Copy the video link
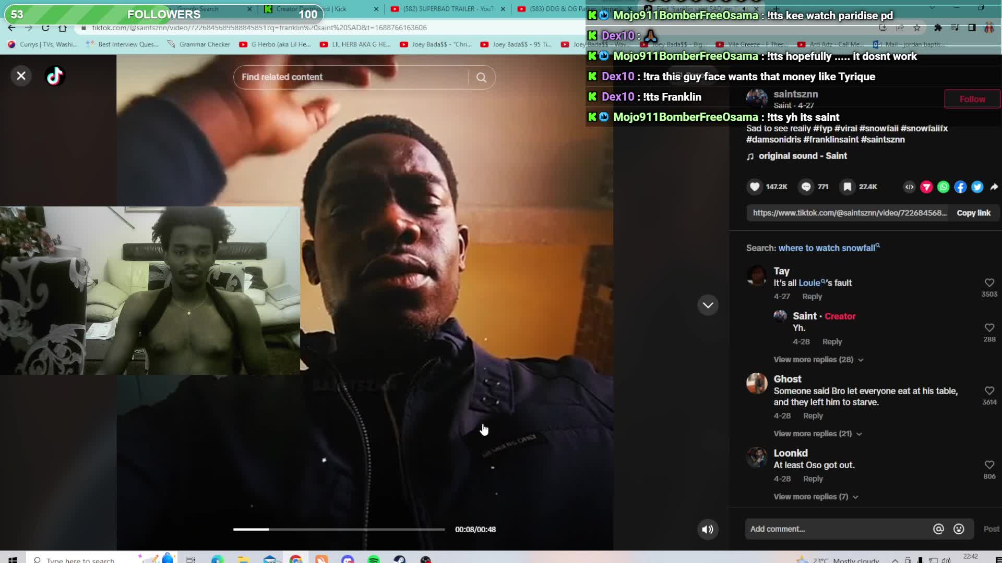 973,213
